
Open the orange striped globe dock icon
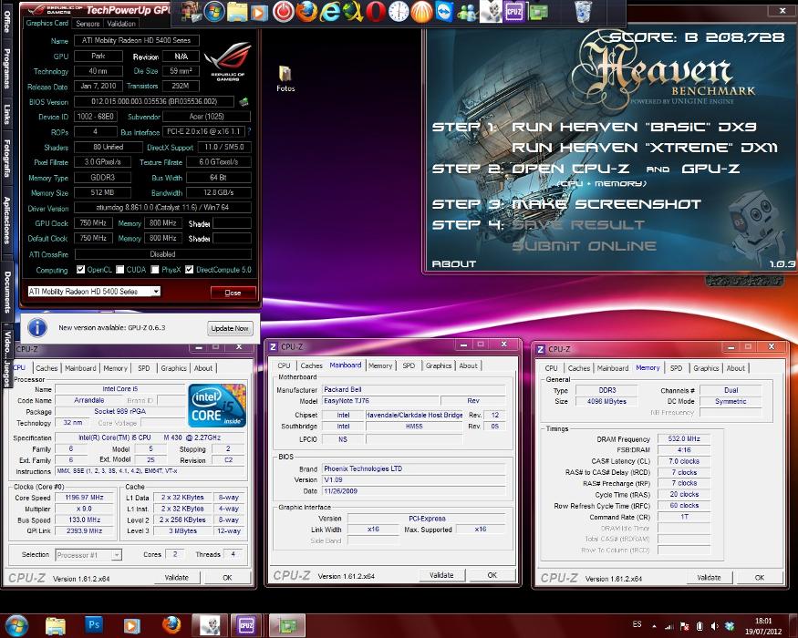(x=421, y=12)
